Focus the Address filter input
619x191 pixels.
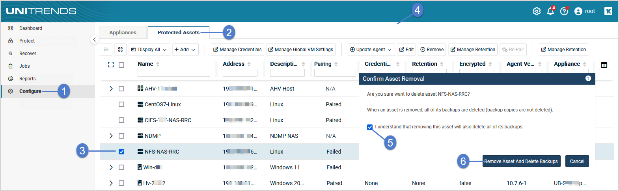tap(240, 73)
